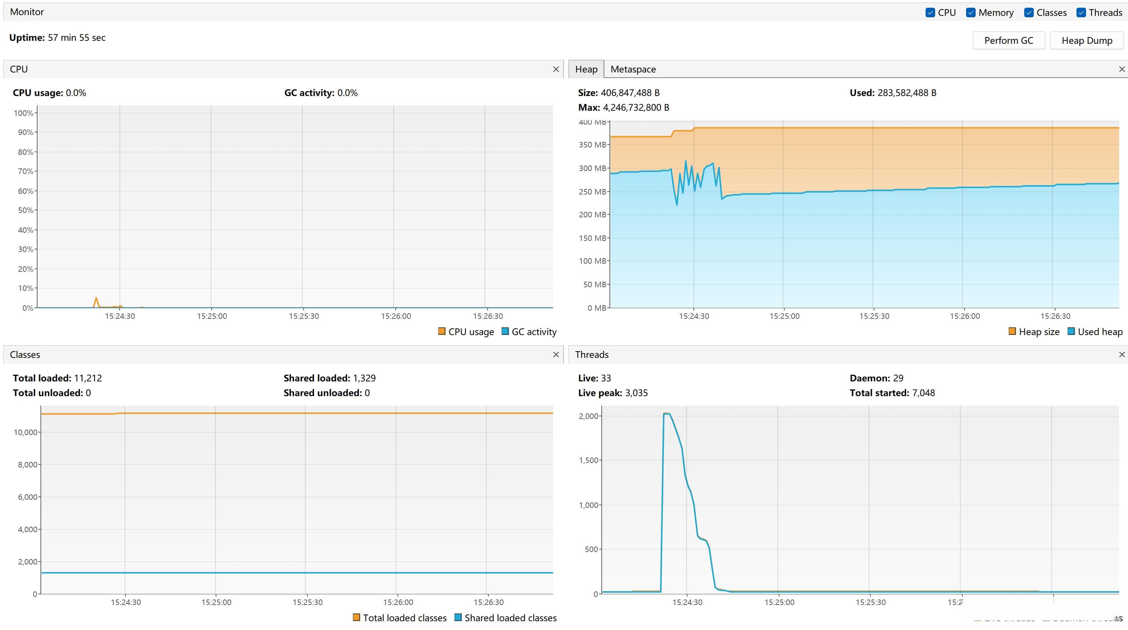Click the Daemon 29 threads value
Viewport: 1128px width, 630px height.
coord(898,378)
